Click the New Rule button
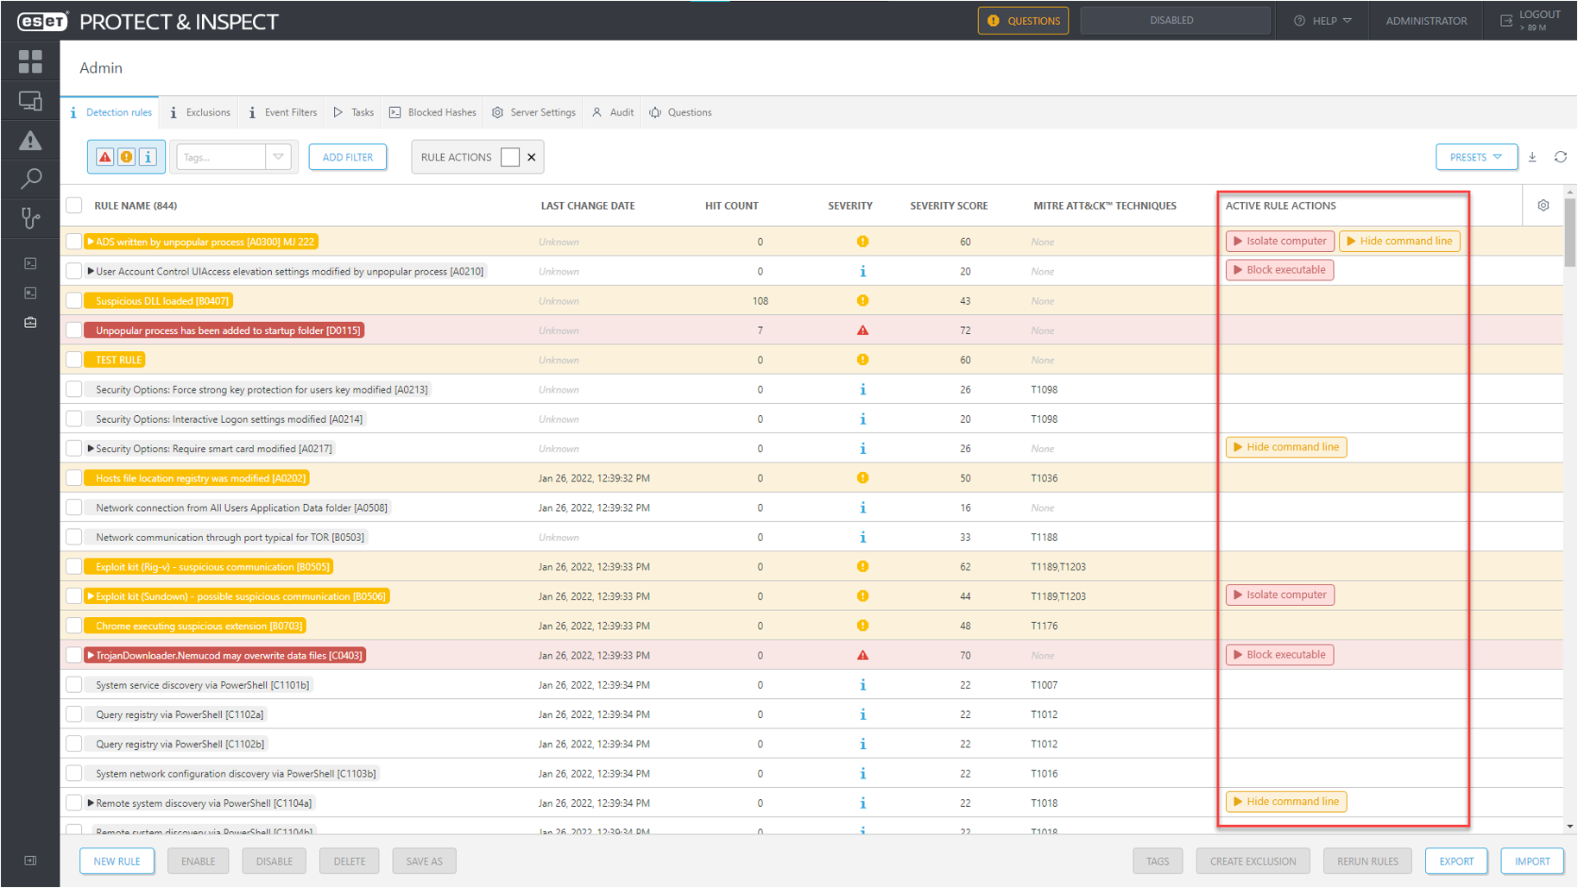Viewport: 1578px width, 888px height. click(117, 861)
